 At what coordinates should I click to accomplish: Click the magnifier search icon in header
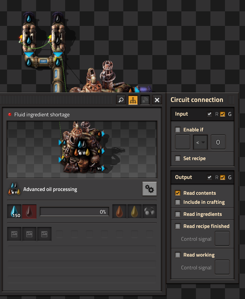pos(121,100)
